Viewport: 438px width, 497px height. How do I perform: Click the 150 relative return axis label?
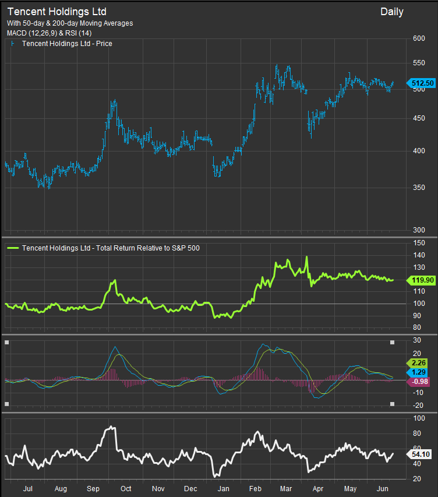coord(419,243)
